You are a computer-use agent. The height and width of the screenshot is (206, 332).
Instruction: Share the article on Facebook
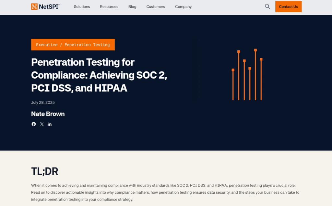coord(34,124)
